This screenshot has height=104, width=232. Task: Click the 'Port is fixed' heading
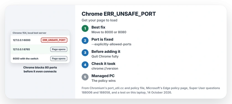[102, 39]
